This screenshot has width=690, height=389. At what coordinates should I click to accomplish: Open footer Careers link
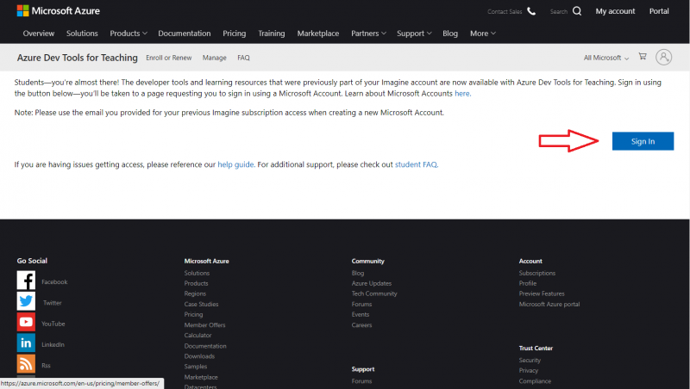tap(361, 325)
